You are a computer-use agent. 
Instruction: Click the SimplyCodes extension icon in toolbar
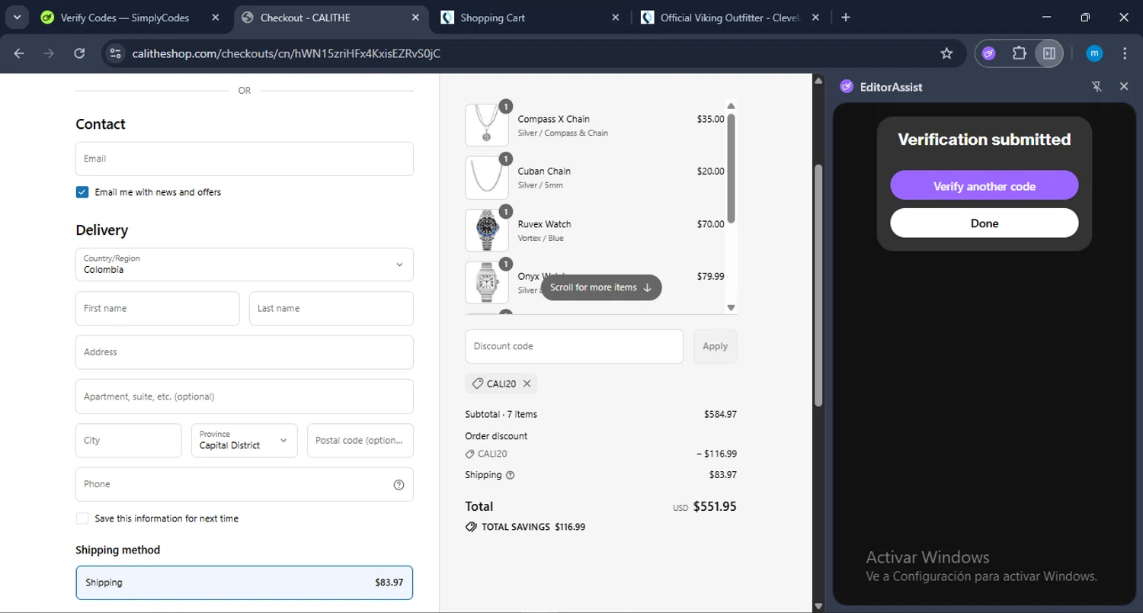(x=989, y=53)
